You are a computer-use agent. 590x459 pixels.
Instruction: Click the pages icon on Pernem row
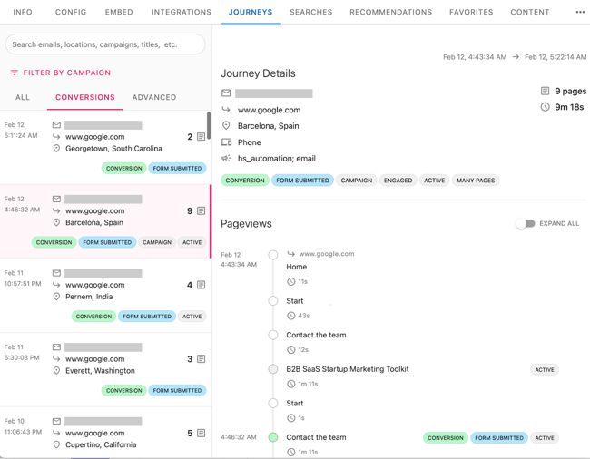202,285
